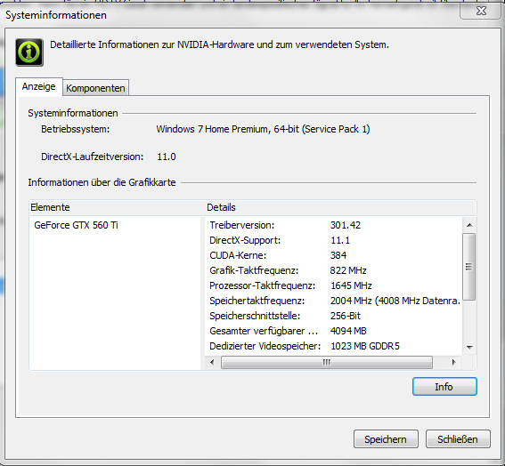Select the Dedizierter Videospeicher: label
This screenshot has width=505, height=466.
tap(265, 346)
